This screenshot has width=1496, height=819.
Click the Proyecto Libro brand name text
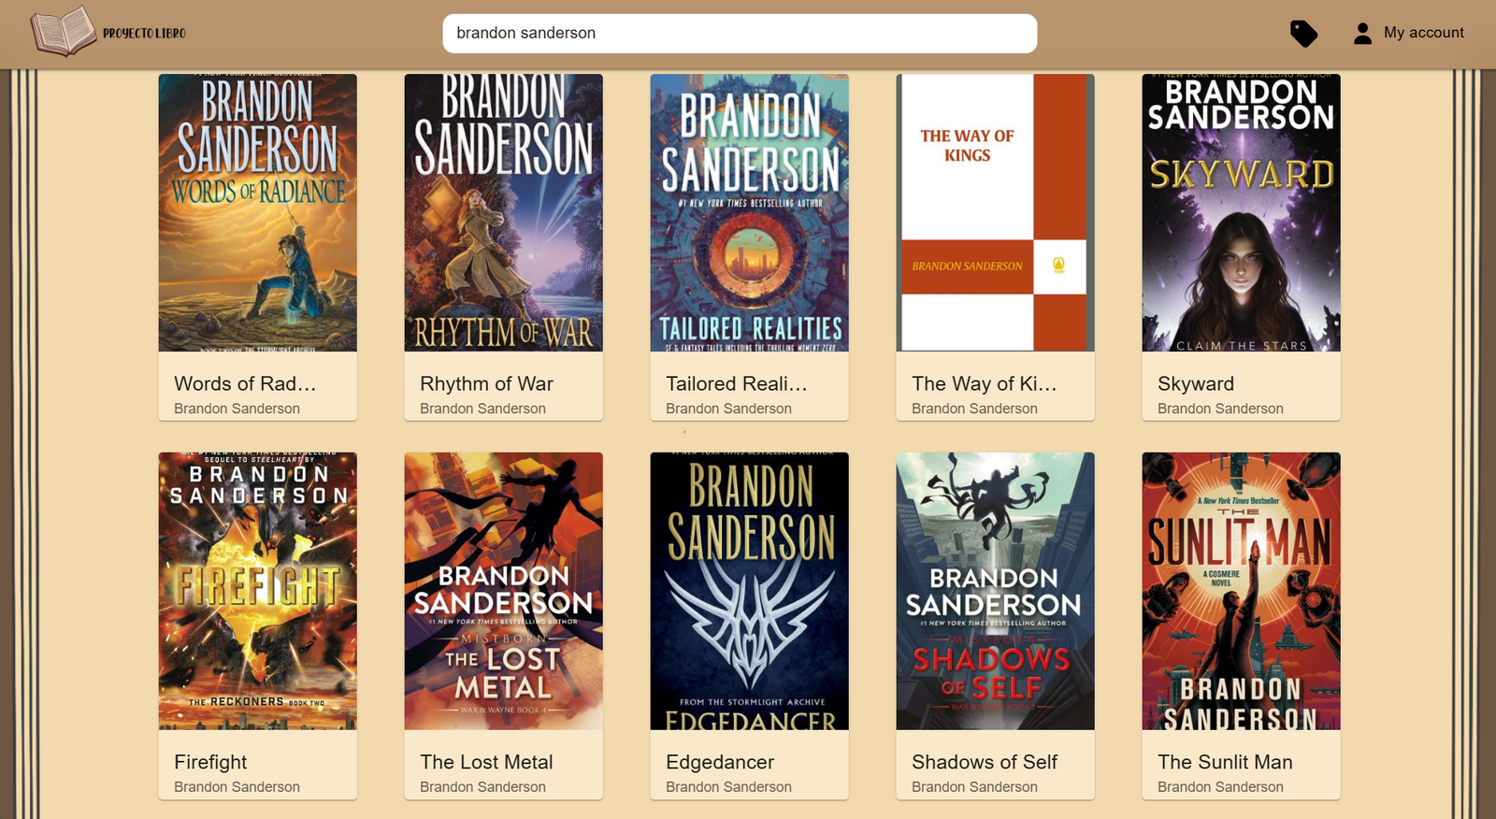pos(144,33)
